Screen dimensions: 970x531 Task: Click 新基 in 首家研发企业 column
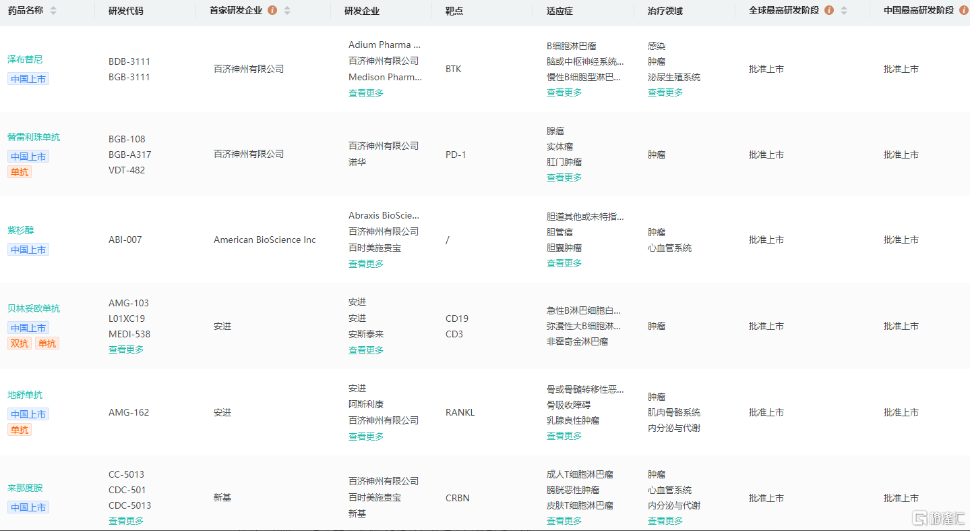click(x=222, y=497)
